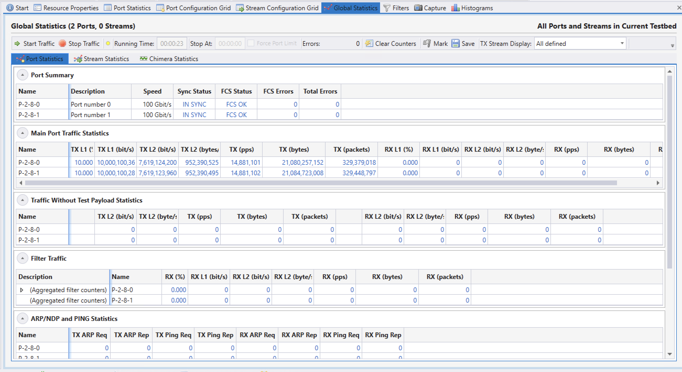Select the Port Statistics sub-tab
Image resolution: width=682 pixels, height=372 pixels.
(40, 59)
